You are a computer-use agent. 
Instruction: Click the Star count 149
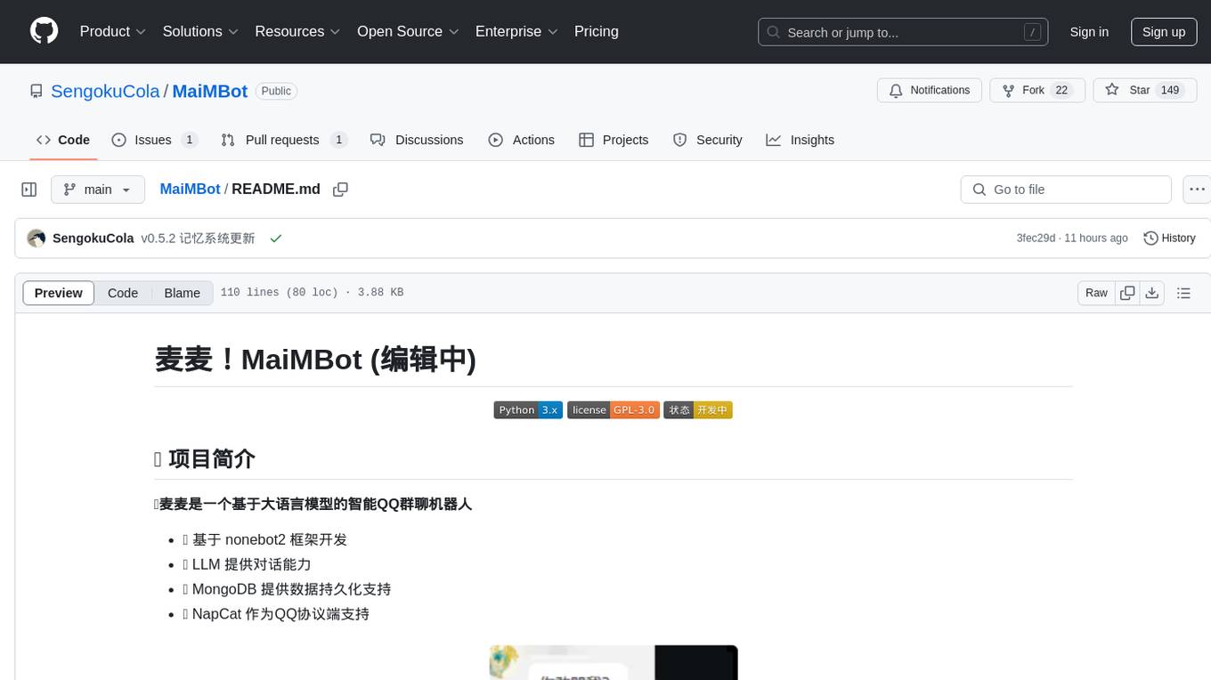point(1170,91)
